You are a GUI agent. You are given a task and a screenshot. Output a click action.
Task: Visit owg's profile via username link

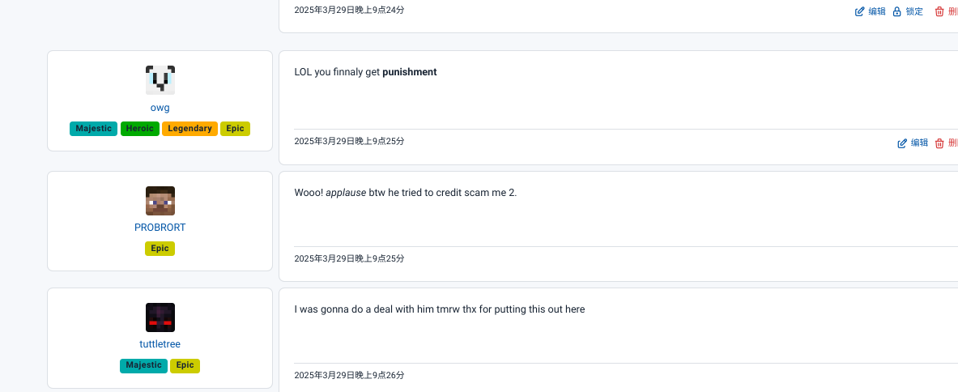point(160,108)
